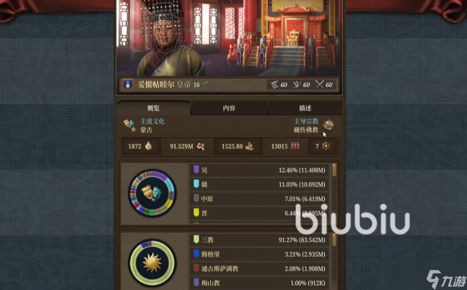Screen dimensions: 467x290
Task: Click the culture list scrollbar
Action: [334, 170]
